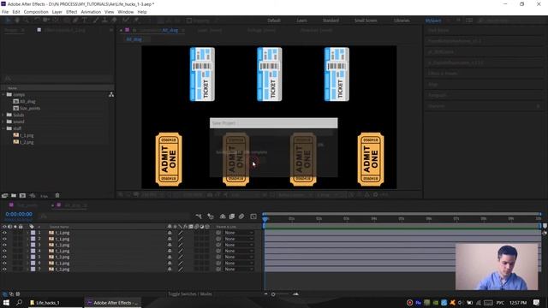Expand the Solids folder in Project panel
Screen dimensions: 548x308
pos(3,115)
